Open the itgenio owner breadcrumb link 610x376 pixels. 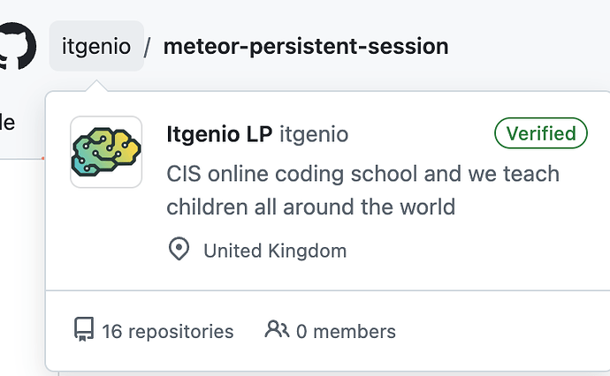point(96,46)
